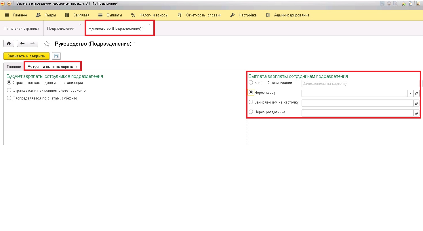Save with the diskette button beside Записать и закрыть
The height and width of the screenshot is (231, 423).
pyautogui.click(x=56, y=56)
